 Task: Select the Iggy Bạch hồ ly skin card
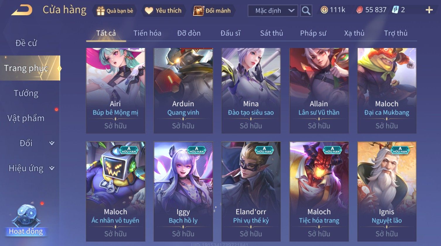click(x=183, y=192)
